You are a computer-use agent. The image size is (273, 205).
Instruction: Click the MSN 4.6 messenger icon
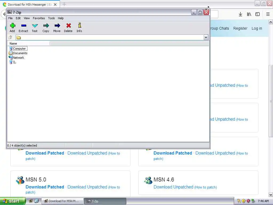click(148, 180)
